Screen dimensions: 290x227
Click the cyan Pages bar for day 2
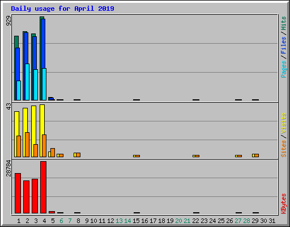coord(27,82)
